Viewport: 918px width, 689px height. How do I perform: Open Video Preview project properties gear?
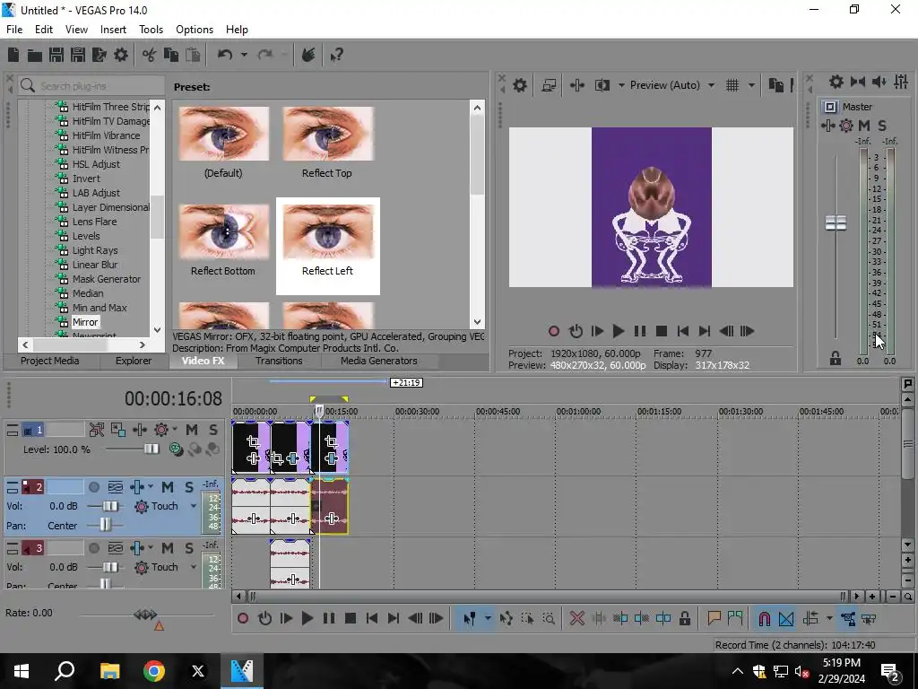pos(519,85)
